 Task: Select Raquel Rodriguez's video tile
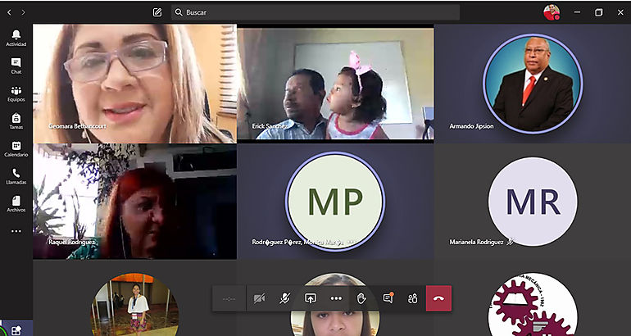pos(135,202)
